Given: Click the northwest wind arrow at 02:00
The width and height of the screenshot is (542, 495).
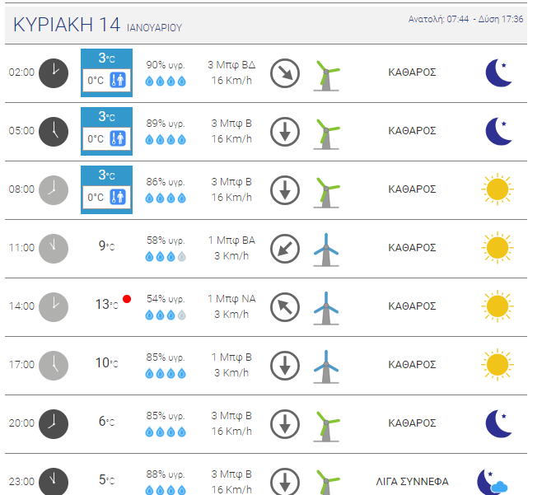Looking at the screenshot, I should coord(285,73).
